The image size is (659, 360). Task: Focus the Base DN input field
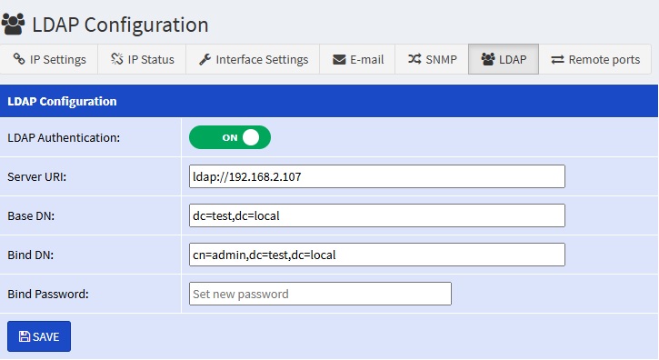point(377,215)
